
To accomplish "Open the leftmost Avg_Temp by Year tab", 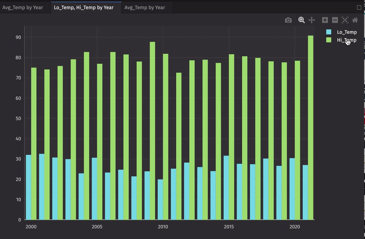I will (x=23, y=8).
